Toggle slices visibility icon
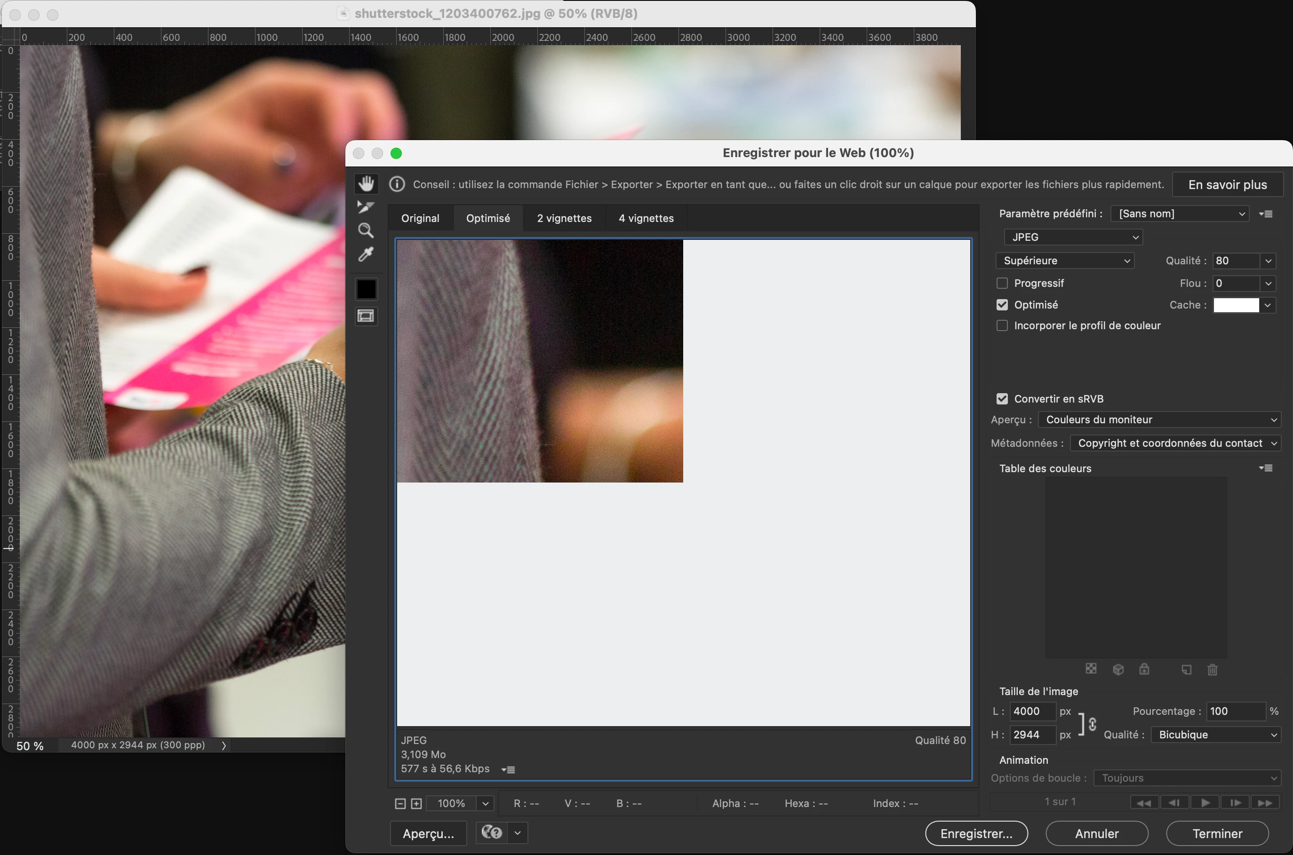 366,316
